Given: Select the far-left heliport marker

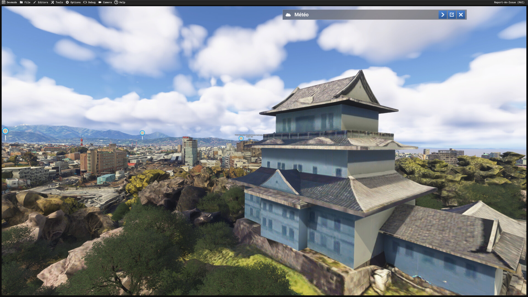Looking at the screenshot, I should tap(5, 131).
